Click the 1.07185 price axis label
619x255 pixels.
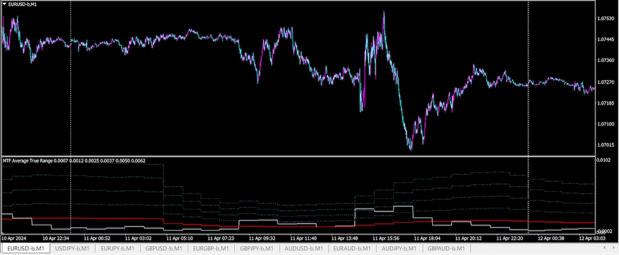[607, 103]
